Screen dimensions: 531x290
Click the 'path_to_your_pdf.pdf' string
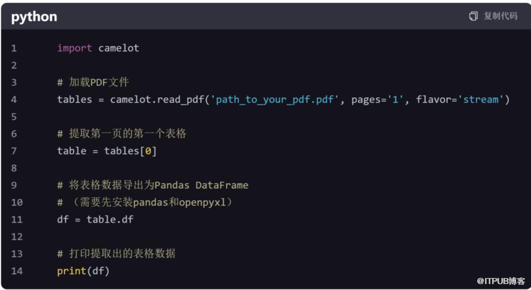click(x=275, y=99)
